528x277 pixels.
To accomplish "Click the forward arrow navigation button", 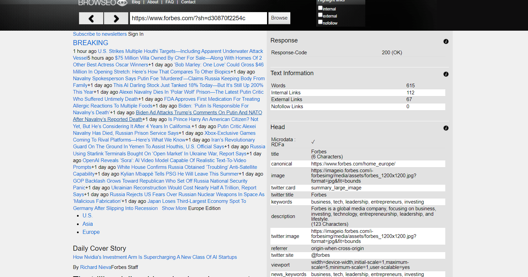I will [116, 18].
